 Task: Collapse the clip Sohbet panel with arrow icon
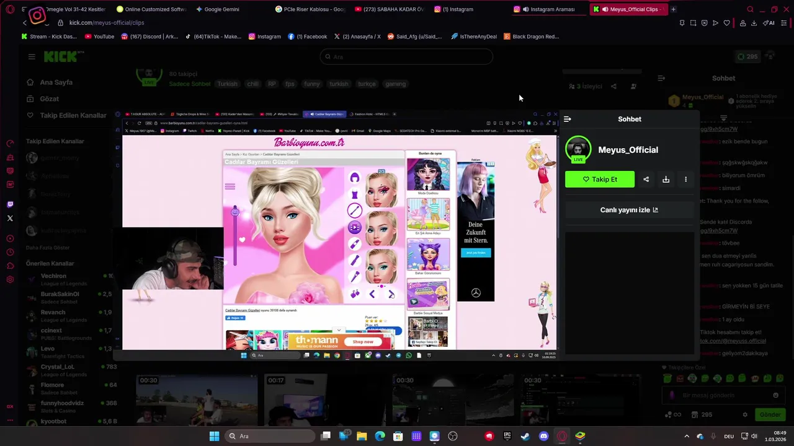(x=567, y=119)
